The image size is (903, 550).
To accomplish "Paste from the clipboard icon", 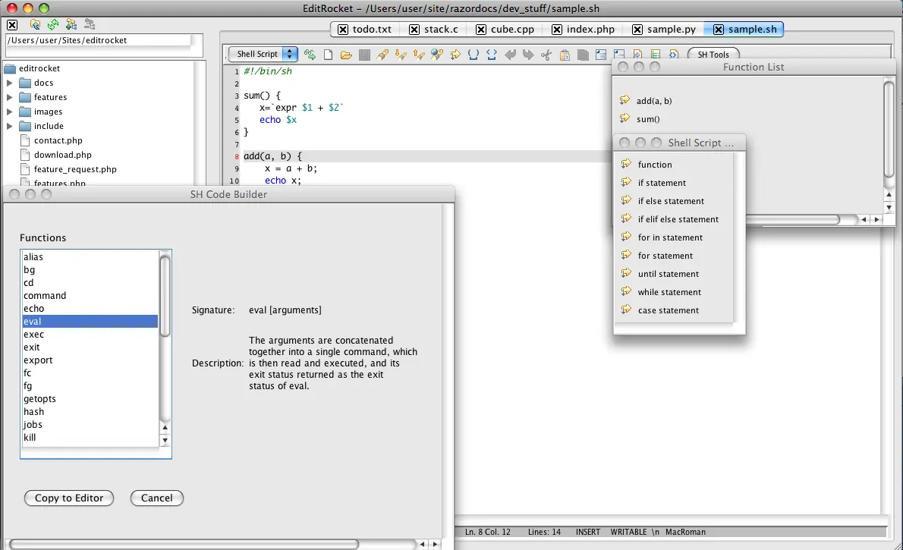I will [x=565, y=55].
